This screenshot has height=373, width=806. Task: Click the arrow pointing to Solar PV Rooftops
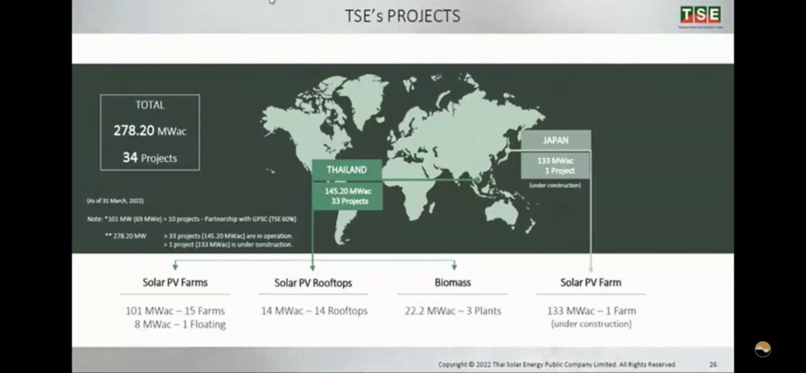point(312,267)
